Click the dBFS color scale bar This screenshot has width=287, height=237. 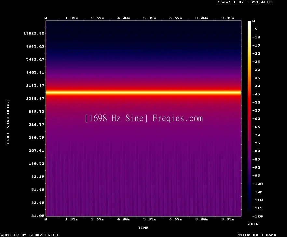(x=249, y=118)
